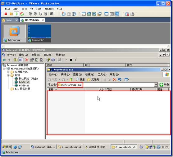Select Web 服务扩展 in the tree

click(22, 89)
